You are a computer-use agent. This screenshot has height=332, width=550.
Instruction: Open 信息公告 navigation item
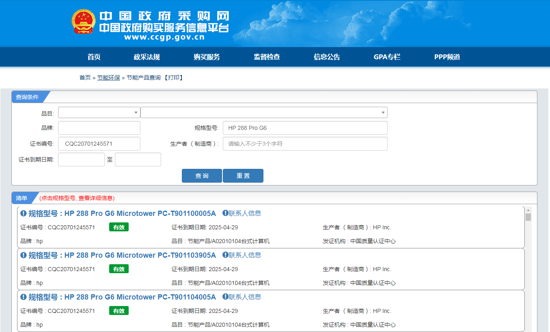tap(327, 57)
